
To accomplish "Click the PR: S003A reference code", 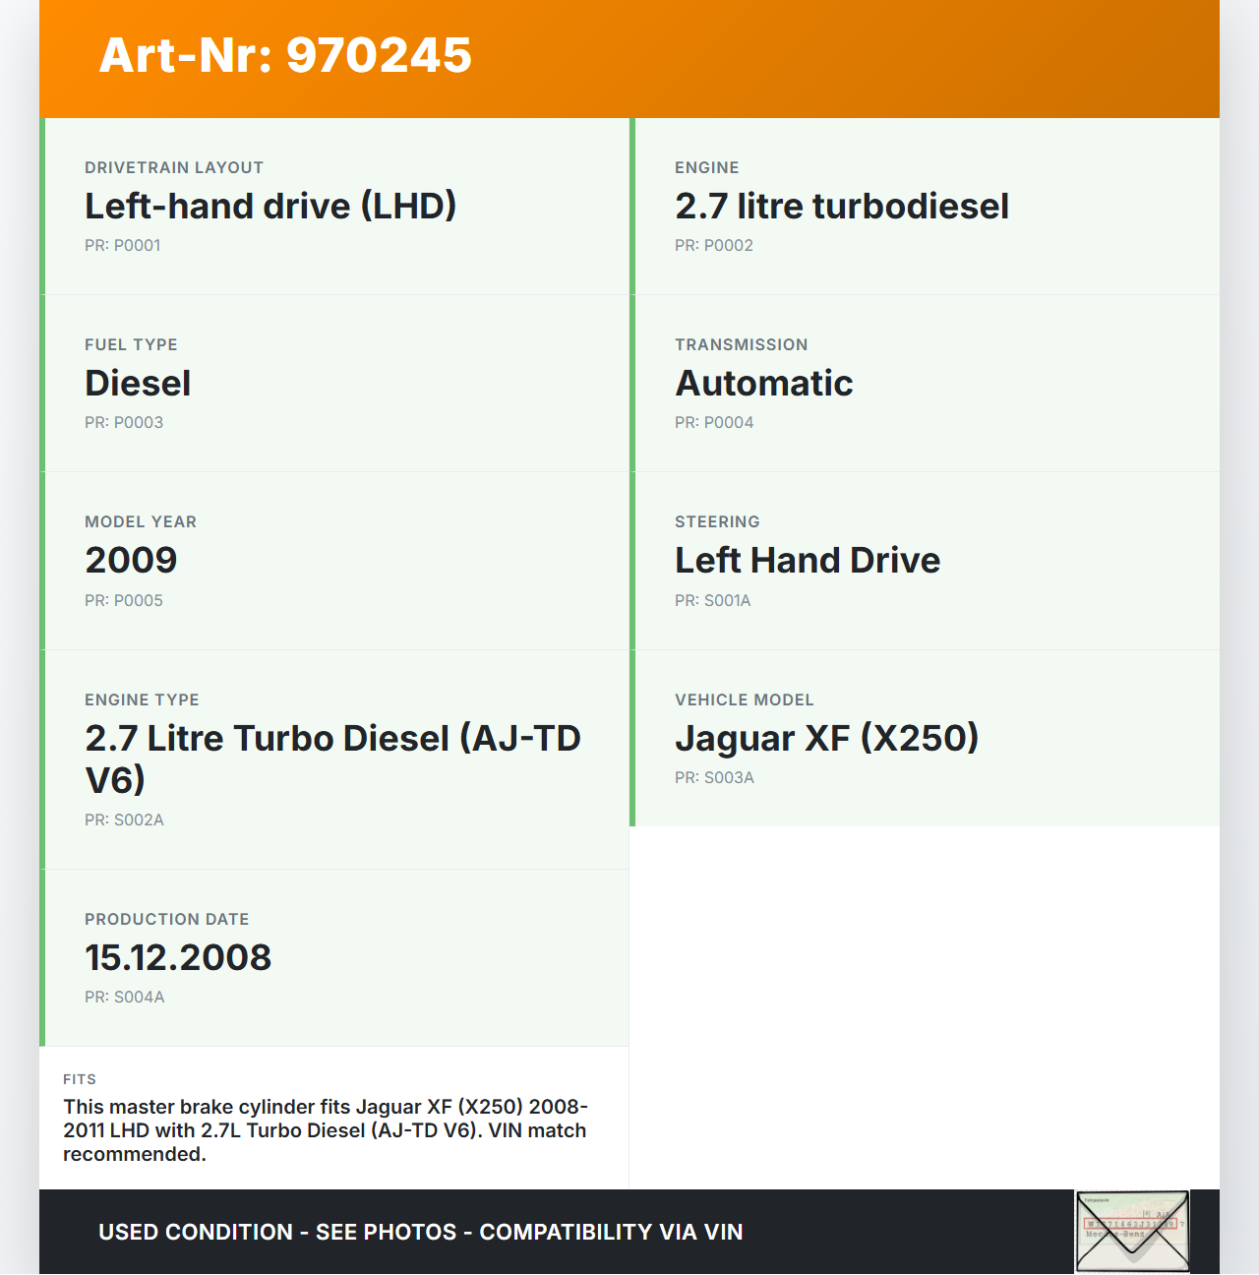I will coord(714,777).
